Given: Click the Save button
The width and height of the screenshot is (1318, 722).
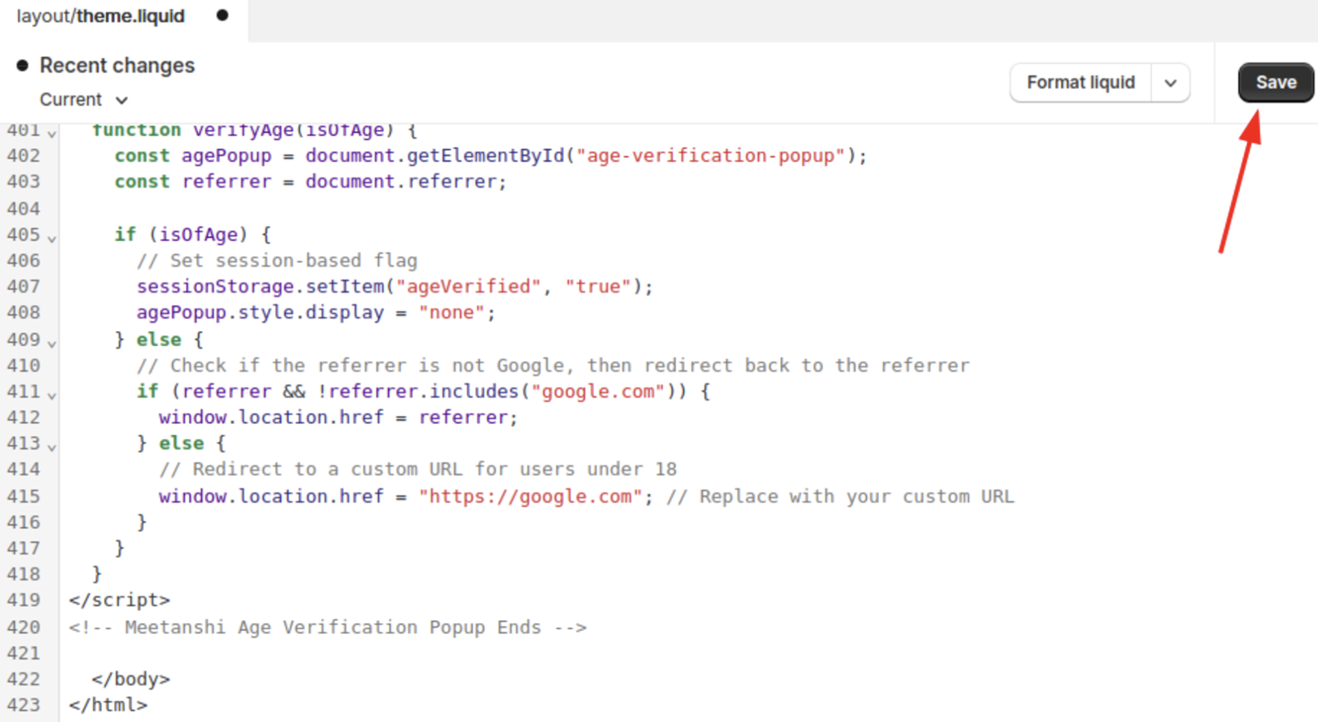Looking at the screenshot, I should (x=1276, y=83).
